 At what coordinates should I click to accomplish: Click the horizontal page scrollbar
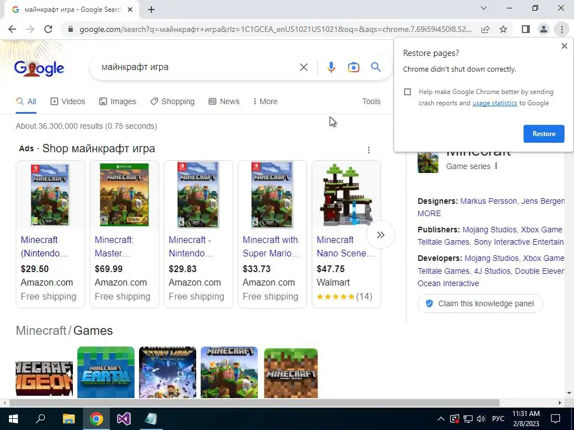(x=254, y=403)
